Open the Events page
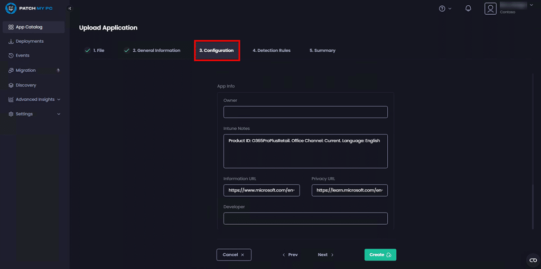Viewport: 541px width, 269px height. coord(22,55)
